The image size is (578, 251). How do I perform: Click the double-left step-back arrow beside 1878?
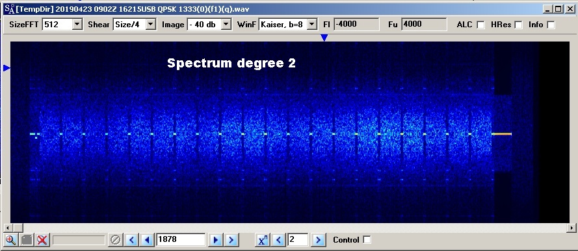pyautogui.click(x=131, y=240)
